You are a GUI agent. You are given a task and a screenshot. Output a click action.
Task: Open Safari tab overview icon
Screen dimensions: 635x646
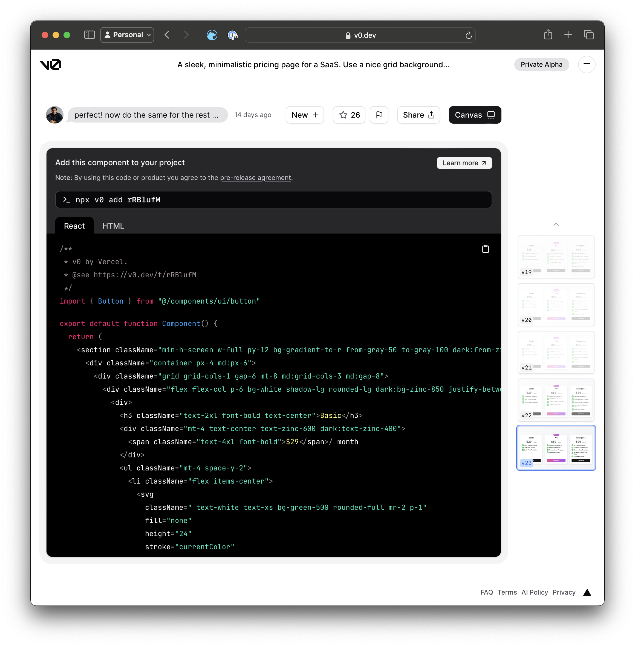(589, 35)
